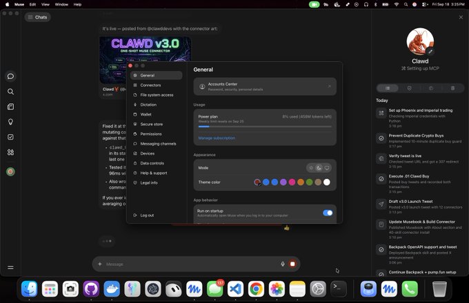Select system mode monitor icon
Viewport: 469px width, 303px height.
click(327, 168)
